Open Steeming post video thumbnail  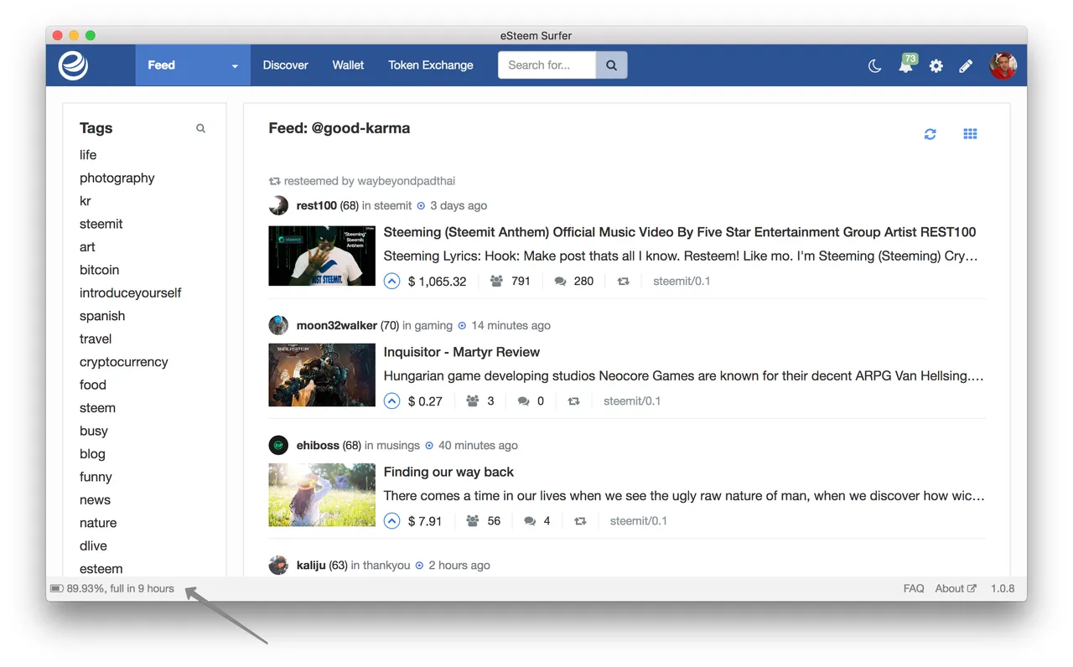[322, 256]
